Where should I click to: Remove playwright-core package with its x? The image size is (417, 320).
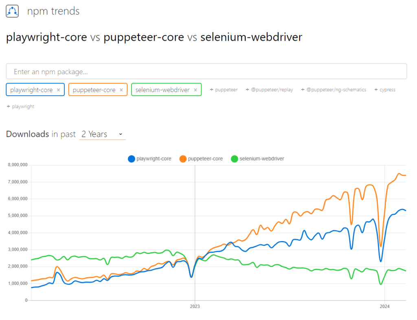click(x=59, y=90)
